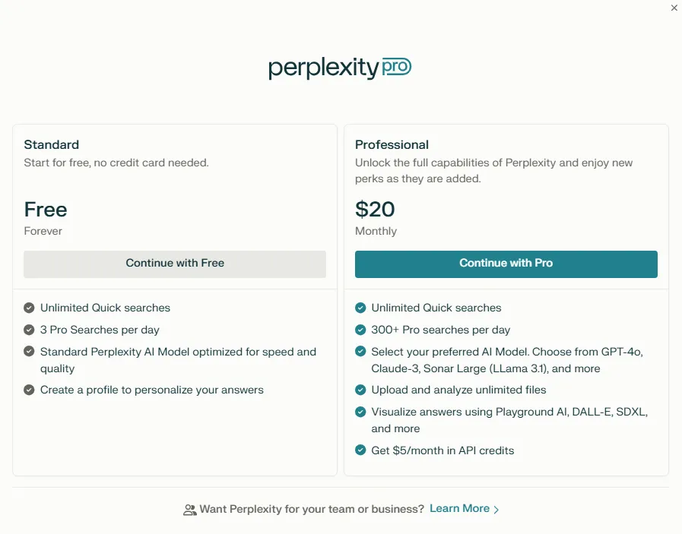Select the Professional plan heading
Screen dimensions: 682x534
392,144
